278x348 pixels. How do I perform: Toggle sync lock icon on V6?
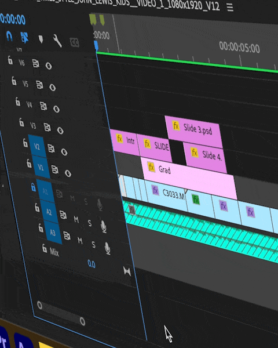(35, 63)
